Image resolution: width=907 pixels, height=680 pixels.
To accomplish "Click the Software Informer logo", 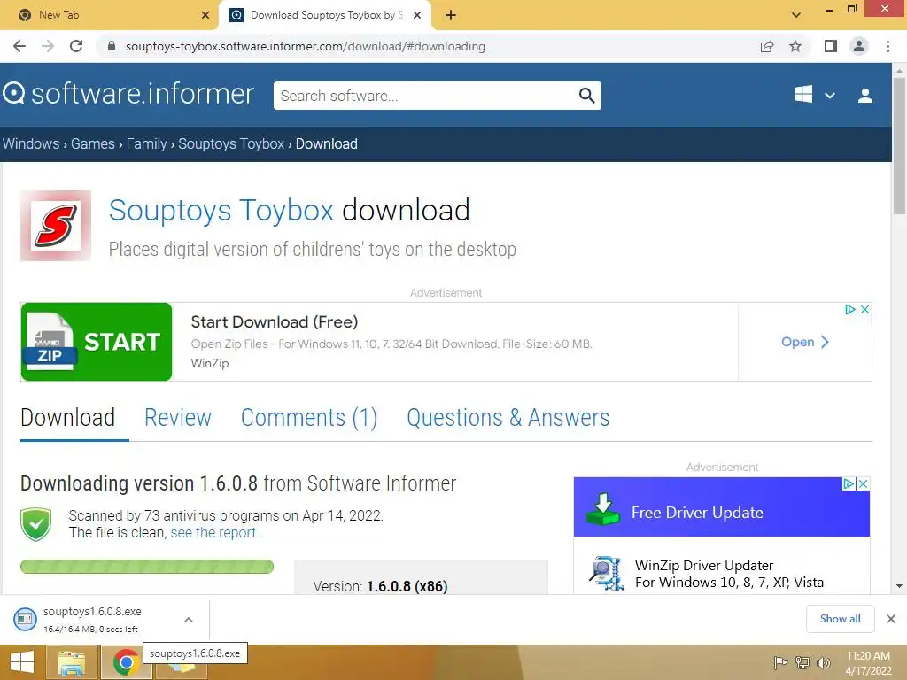I will click(128, 94).
